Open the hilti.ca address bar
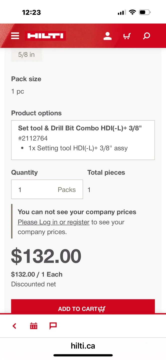 [83, 345]
